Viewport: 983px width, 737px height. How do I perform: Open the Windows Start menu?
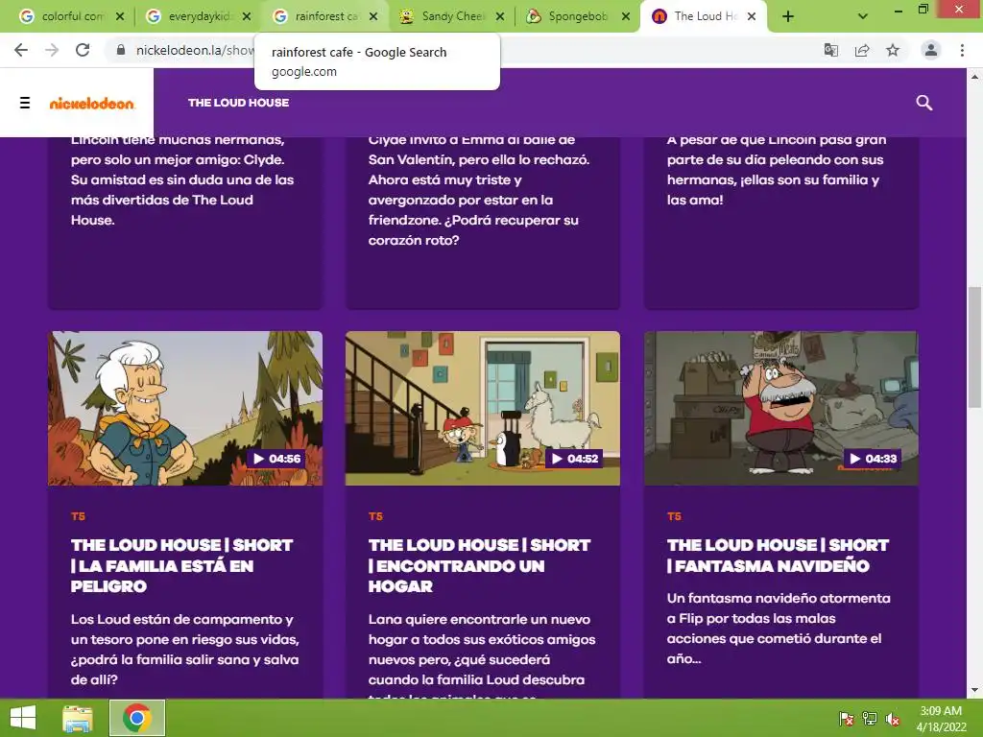click(x=23, y=718)
